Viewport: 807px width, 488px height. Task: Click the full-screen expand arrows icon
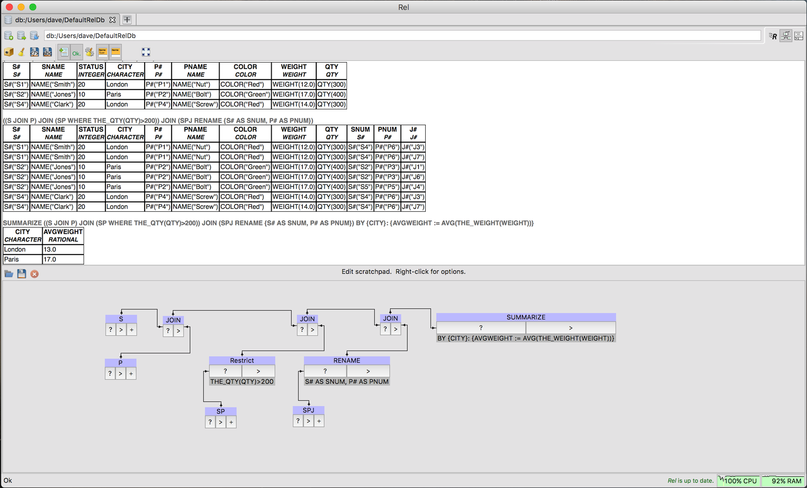[146, 52]
